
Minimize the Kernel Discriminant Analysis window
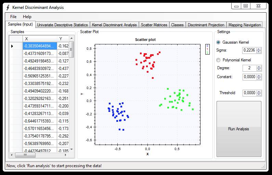pyautogui.click(x=236, y=6)
